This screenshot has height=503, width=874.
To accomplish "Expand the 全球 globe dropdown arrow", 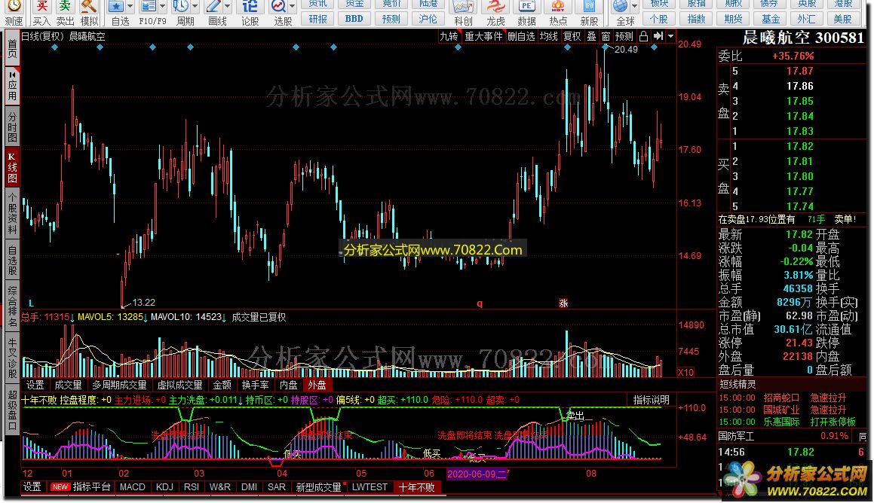I will pos(634,7).
